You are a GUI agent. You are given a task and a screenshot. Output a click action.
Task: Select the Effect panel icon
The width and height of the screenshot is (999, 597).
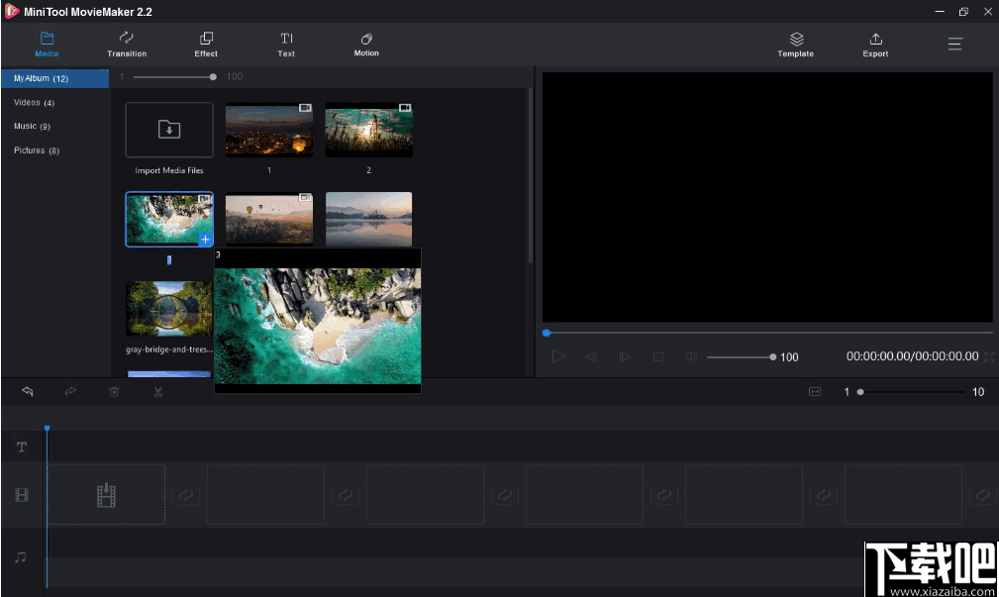tap(205, 45)
